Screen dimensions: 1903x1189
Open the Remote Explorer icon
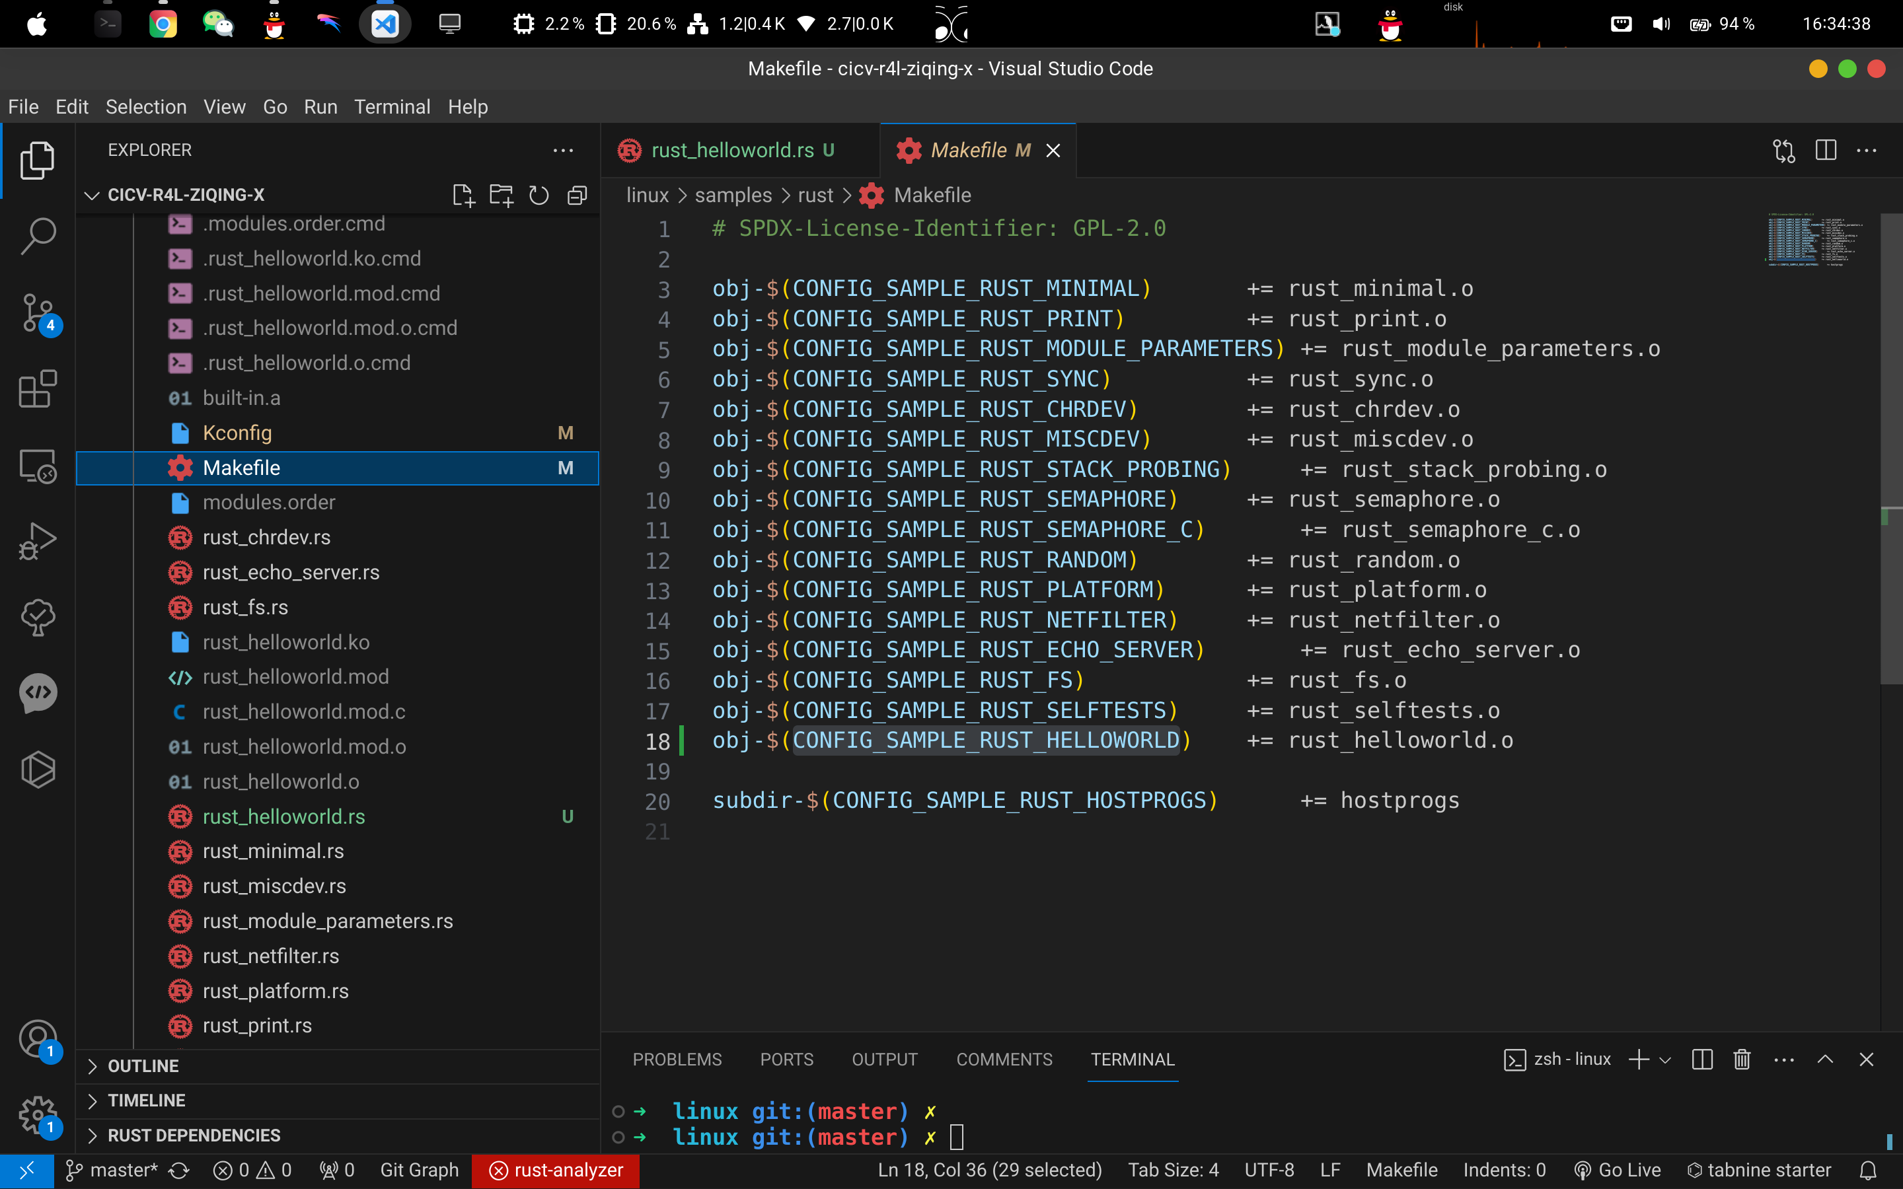[x=37, y=467]
